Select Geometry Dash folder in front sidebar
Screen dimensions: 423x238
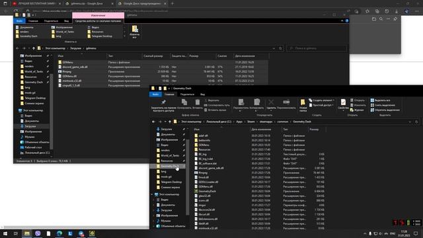click(167, 166)
